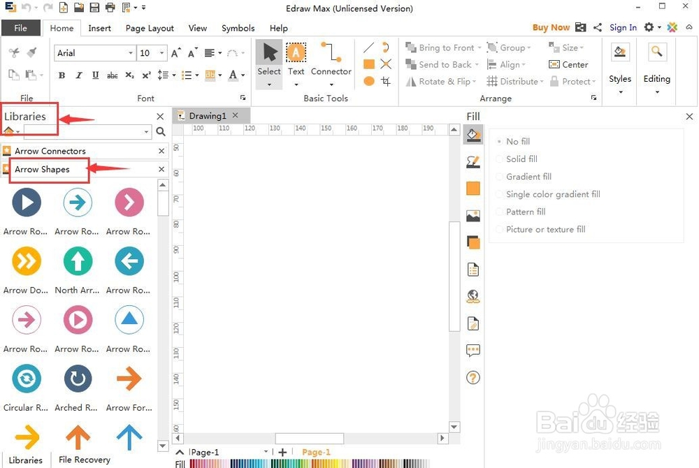The width and height of the screenshot is (699, 468).
Task: Apply superscript formatting
Action: tap(146, 75)
